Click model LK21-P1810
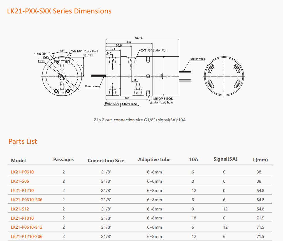Screen dimensions: 283x241 [x=22, y=218]
